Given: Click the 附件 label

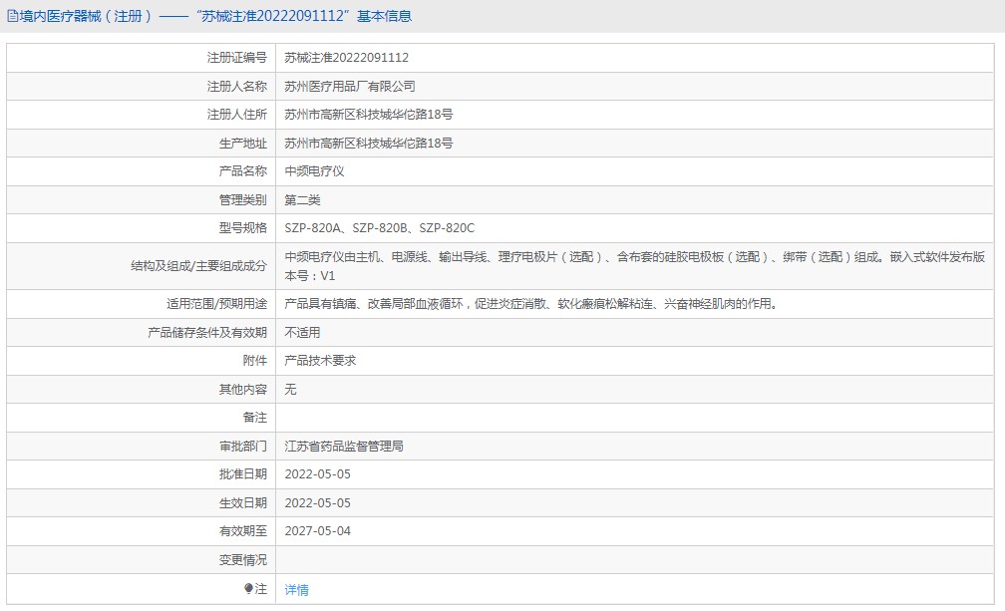Looking at the screenshot, I should tap(255, 361).
